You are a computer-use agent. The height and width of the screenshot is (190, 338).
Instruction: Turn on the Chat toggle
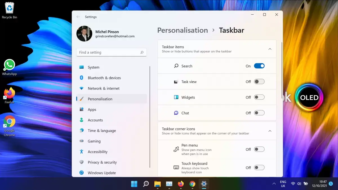tap(259, 113)
